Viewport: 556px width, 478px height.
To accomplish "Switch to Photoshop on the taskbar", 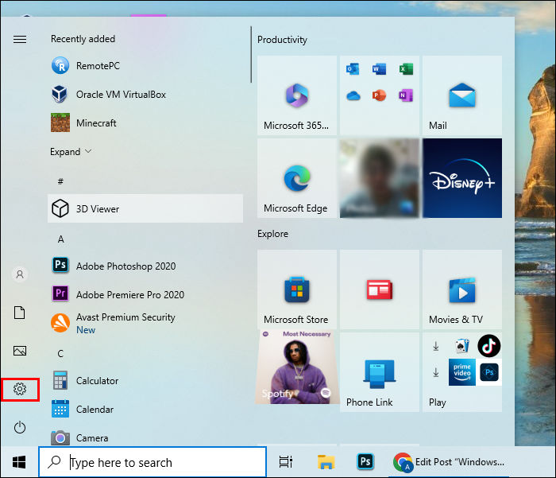I will tap(365, 461).
